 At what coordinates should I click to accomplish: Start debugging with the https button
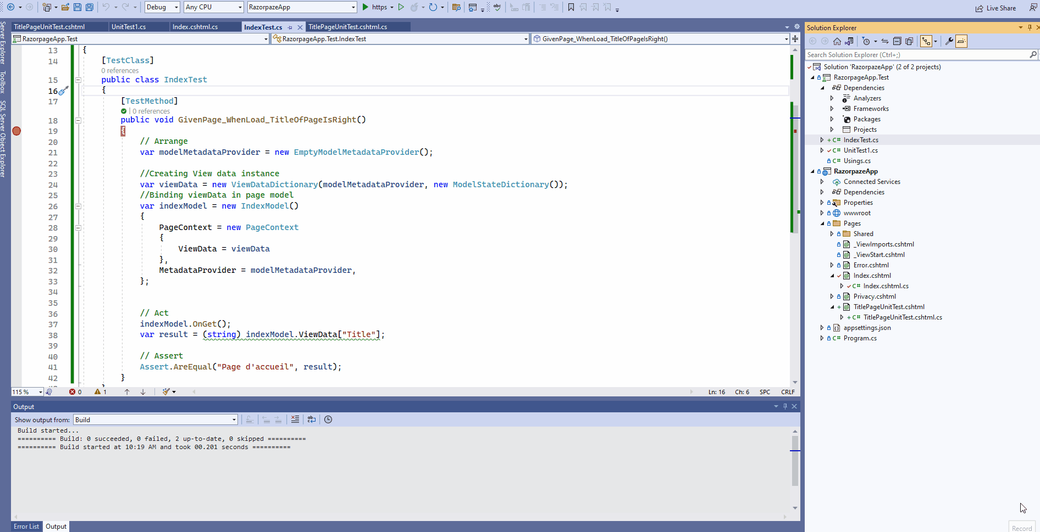[x=378, y=7]
